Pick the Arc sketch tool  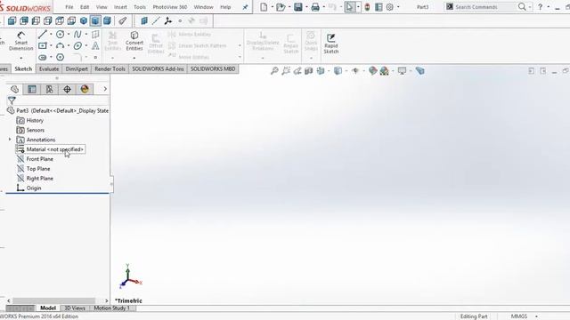[x=60, y=45]
